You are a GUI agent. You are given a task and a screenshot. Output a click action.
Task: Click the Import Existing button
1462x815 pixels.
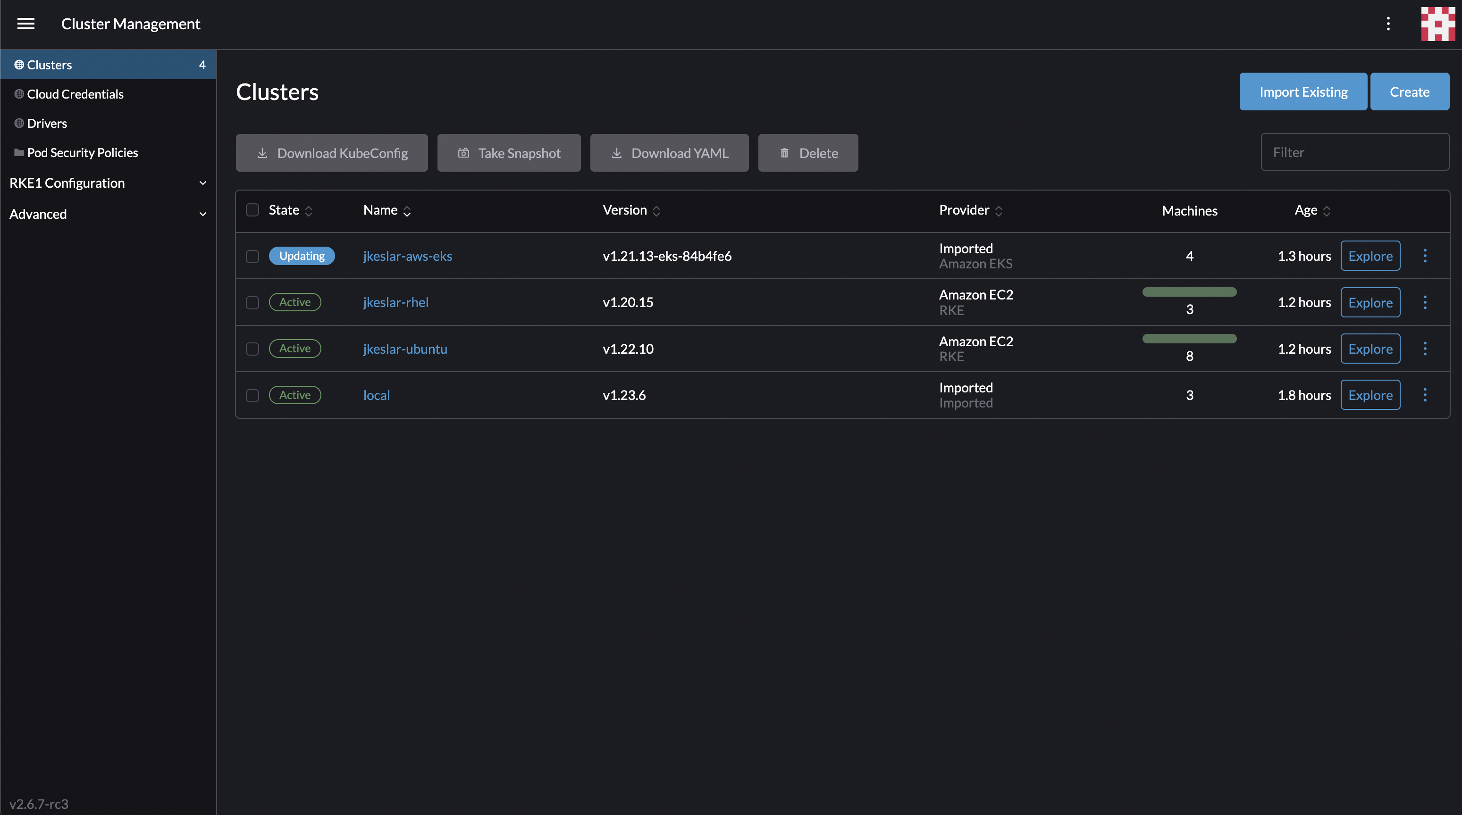(x=1303, y=91)
